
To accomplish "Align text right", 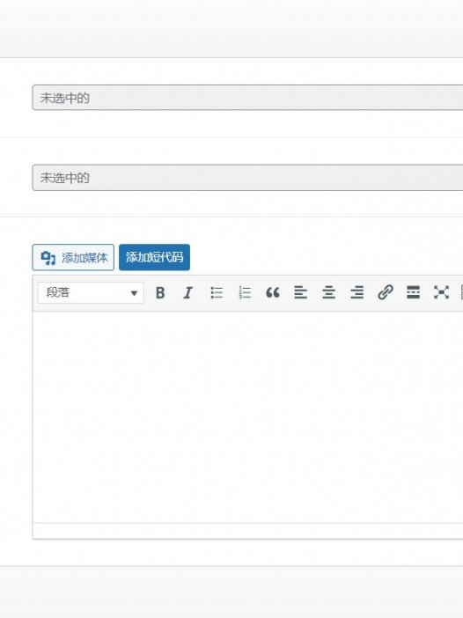I will point(357,293).
